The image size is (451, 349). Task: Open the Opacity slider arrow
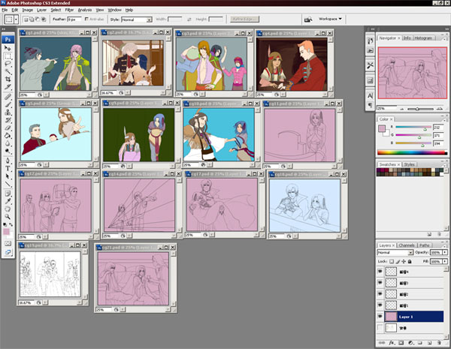pyautogui.click(x=445, y=252)
